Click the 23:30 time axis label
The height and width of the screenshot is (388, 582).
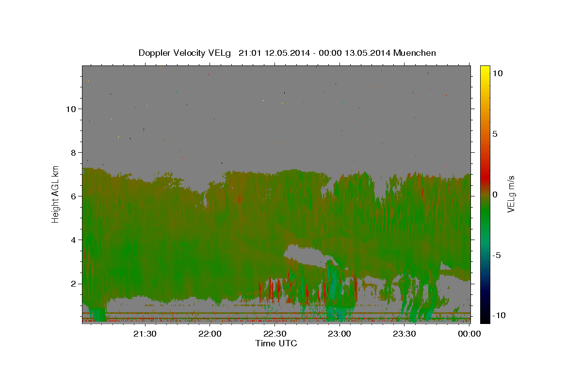click(x=404, y=334)
